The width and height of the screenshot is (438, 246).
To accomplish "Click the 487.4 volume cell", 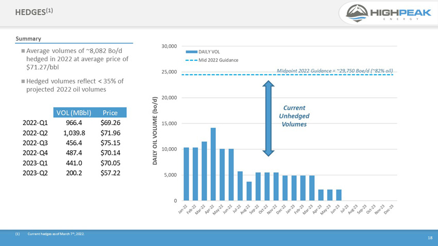I will [x=74, y=153].
